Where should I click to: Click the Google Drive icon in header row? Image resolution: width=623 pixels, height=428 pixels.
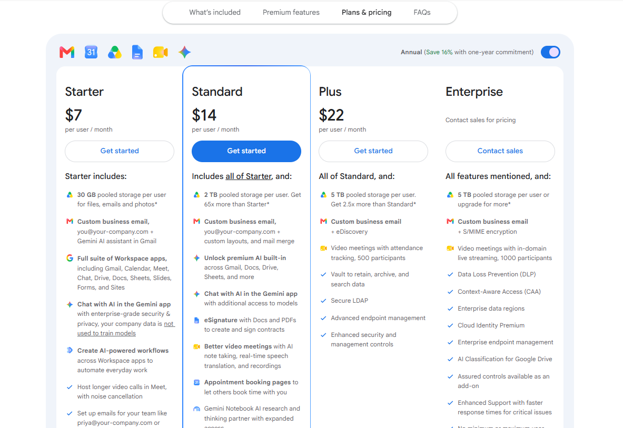point(115,52)
